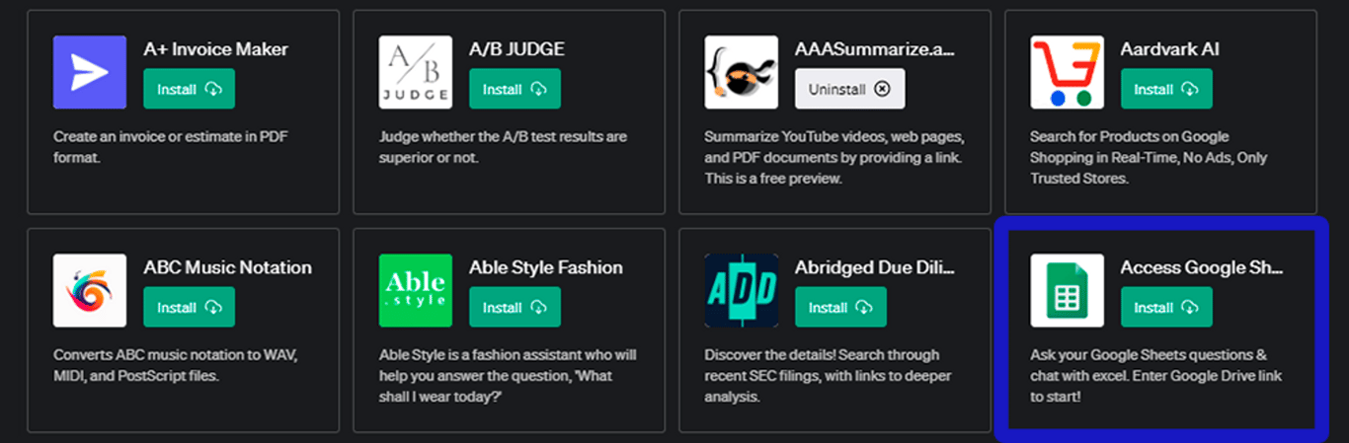Click the A+ Invoice Maker paper-plane logo
The height and width of the screenshot is (443, 1349).
click(x=90, y=72)
